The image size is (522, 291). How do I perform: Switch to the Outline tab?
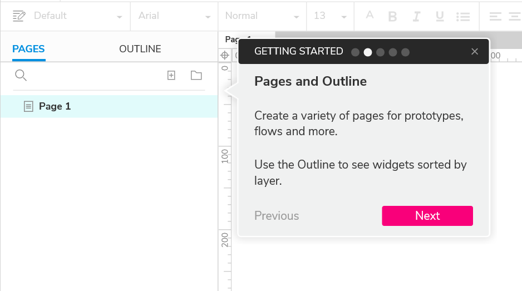(x=140, y=49)
